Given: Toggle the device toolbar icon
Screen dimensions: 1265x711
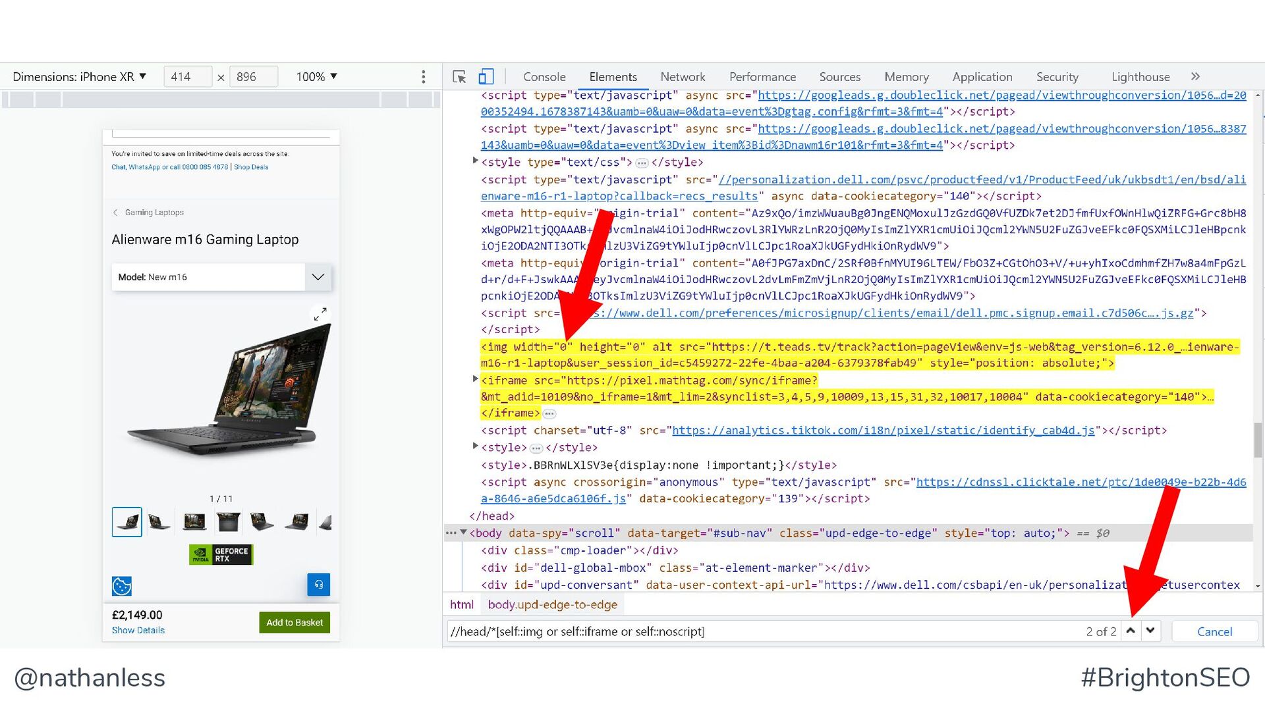Looking at the screenshot, I should coord(486,77).
